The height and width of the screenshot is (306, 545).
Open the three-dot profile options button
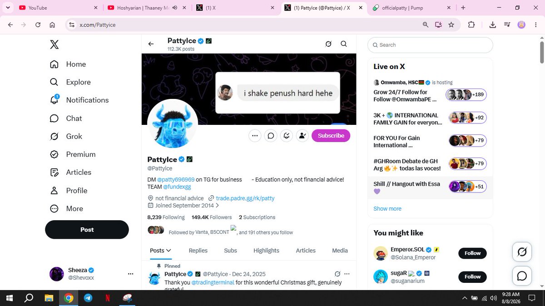[x=255, y=135]
